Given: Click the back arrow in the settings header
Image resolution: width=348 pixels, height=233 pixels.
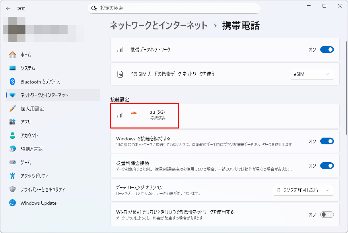Looking at the screenshot, I should pyautogui.click(x=8, y=8).
